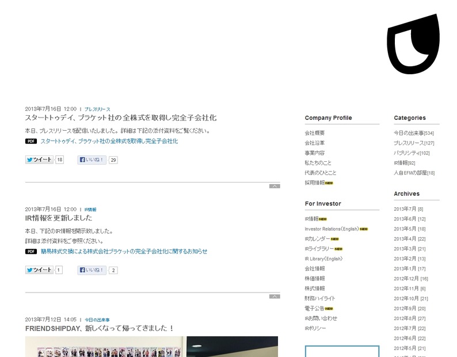This screenshot has height=357, width=457.
Task: Open 電子公告 link
Action: pyautogui.click(x=315, y=308)
